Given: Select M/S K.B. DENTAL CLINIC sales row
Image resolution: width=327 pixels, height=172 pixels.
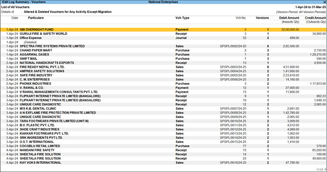Looking at the screenshot, I should pos(163,109).
